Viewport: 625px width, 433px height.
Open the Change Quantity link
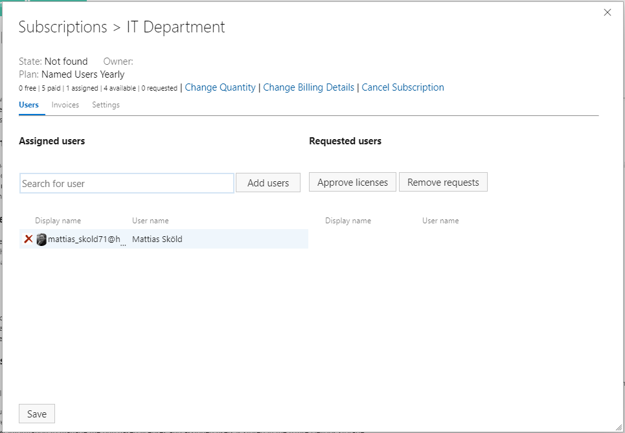220,87
